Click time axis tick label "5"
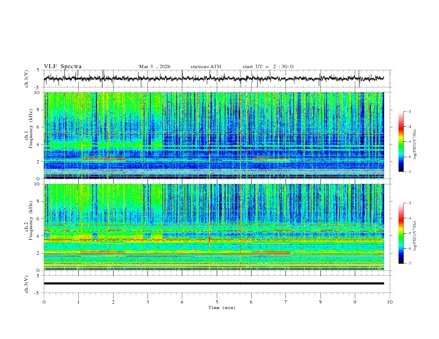The image size is (439, 339). click(217, 302)
